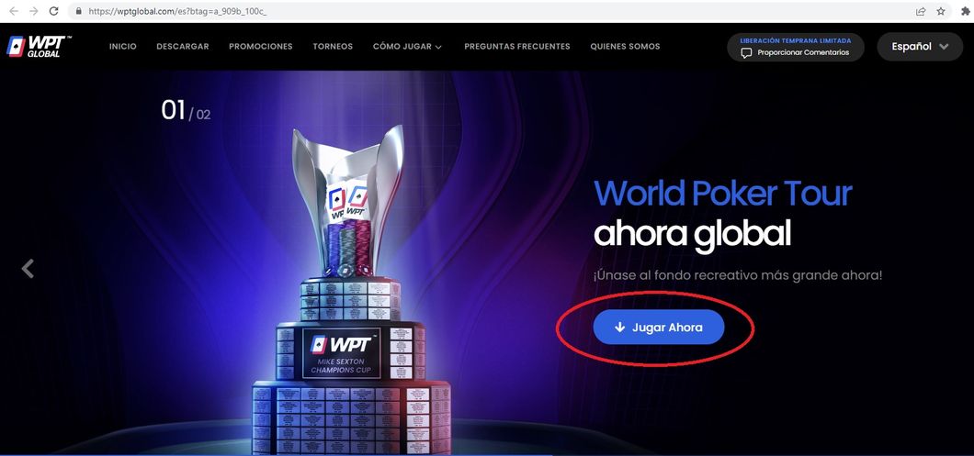Open the Español language dropdown
The image size is (974, 456).
[920, 47]
